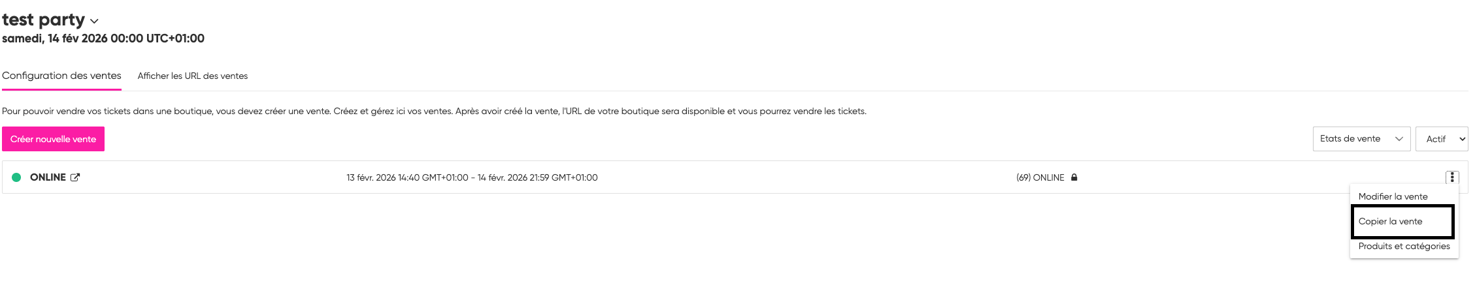Click the green status dot of ONLINE sale
The image size is (1475, 285).
click(x=16, y=177)
